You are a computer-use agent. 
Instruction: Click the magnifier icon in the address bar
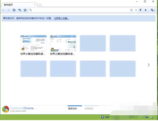pos(31,10)
